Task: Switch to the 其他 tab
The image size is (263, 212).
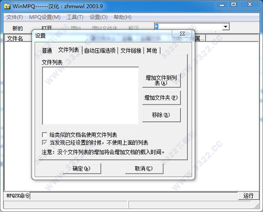Action: pyautogui.click(x=152, y=51)
